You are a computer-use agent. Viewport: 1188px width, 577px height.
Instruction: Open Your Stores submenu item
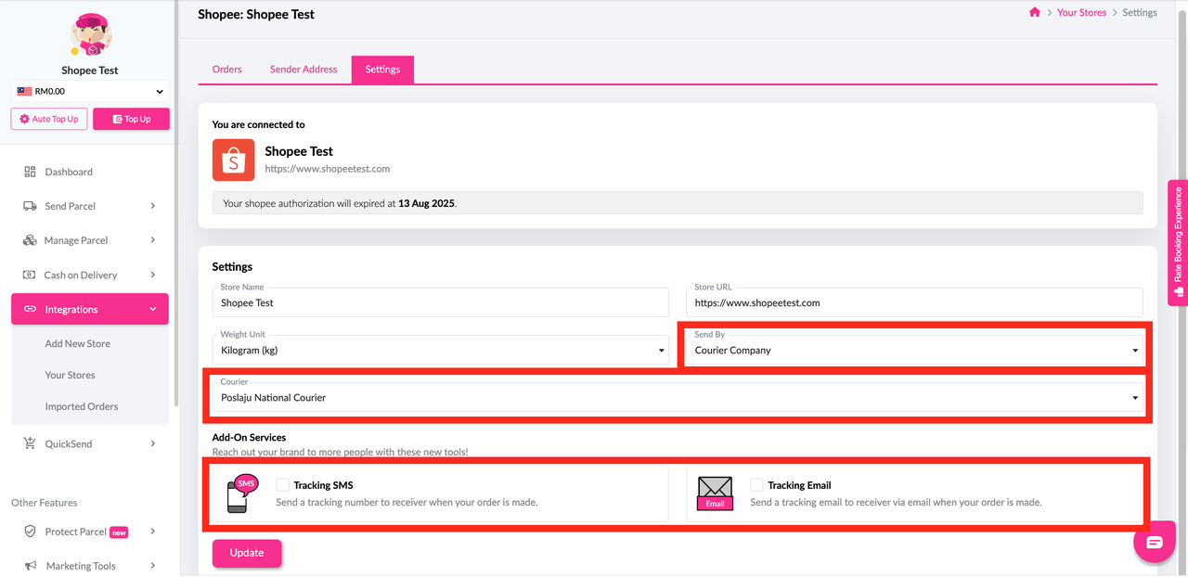click(71, 375)
